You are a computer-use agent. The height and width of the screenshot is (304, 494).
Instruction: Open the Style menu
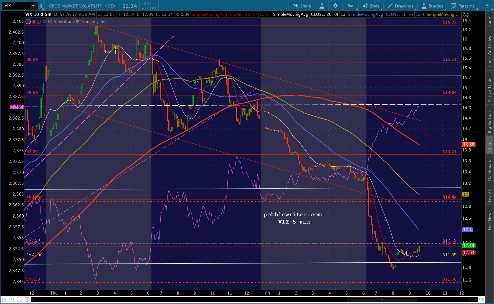pos(371,6)
